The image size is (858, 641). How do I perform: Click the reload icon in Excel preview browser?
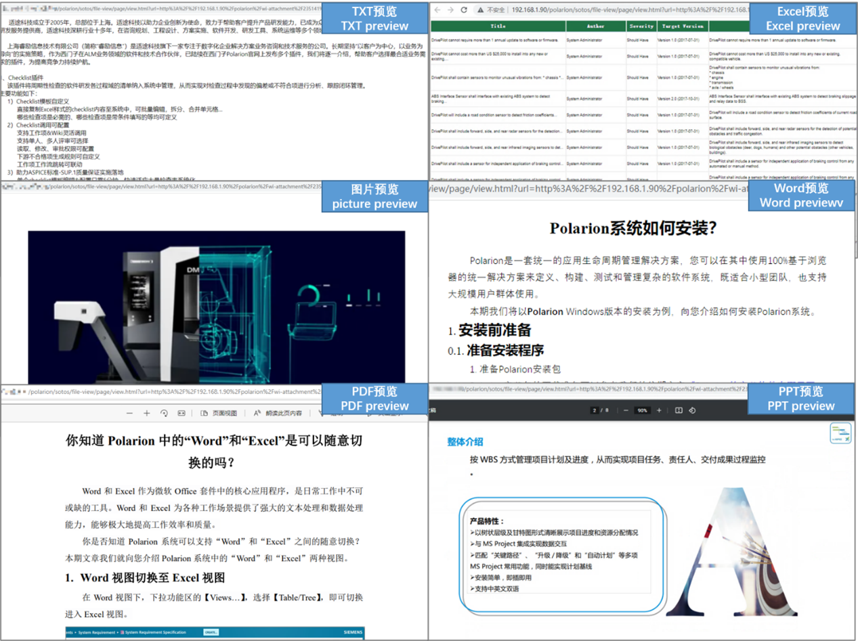pos(464,10)
